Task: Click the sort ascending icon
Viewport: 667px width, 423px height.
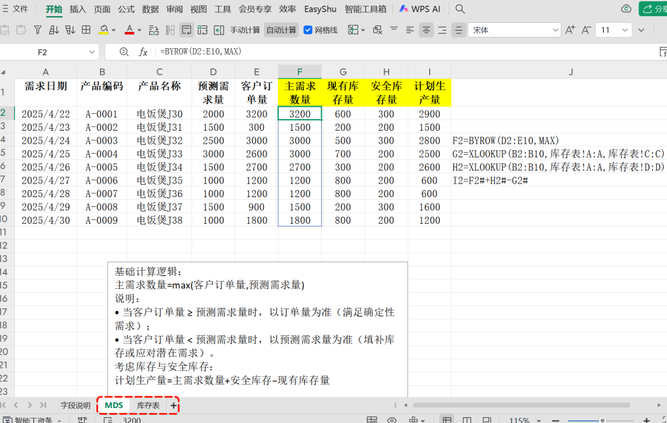Action: click(54, 30)
